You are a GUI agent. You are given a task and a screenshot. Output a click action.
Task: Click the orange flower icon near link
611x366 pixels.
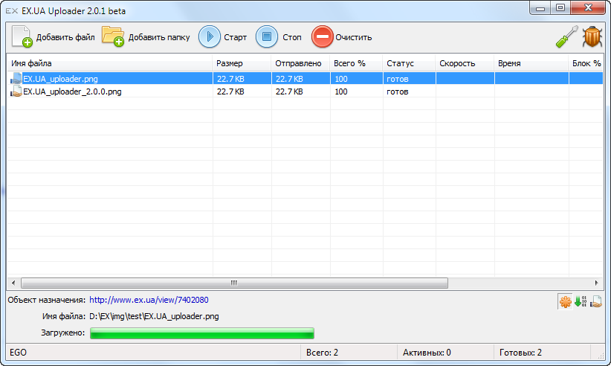coord(565,301)
